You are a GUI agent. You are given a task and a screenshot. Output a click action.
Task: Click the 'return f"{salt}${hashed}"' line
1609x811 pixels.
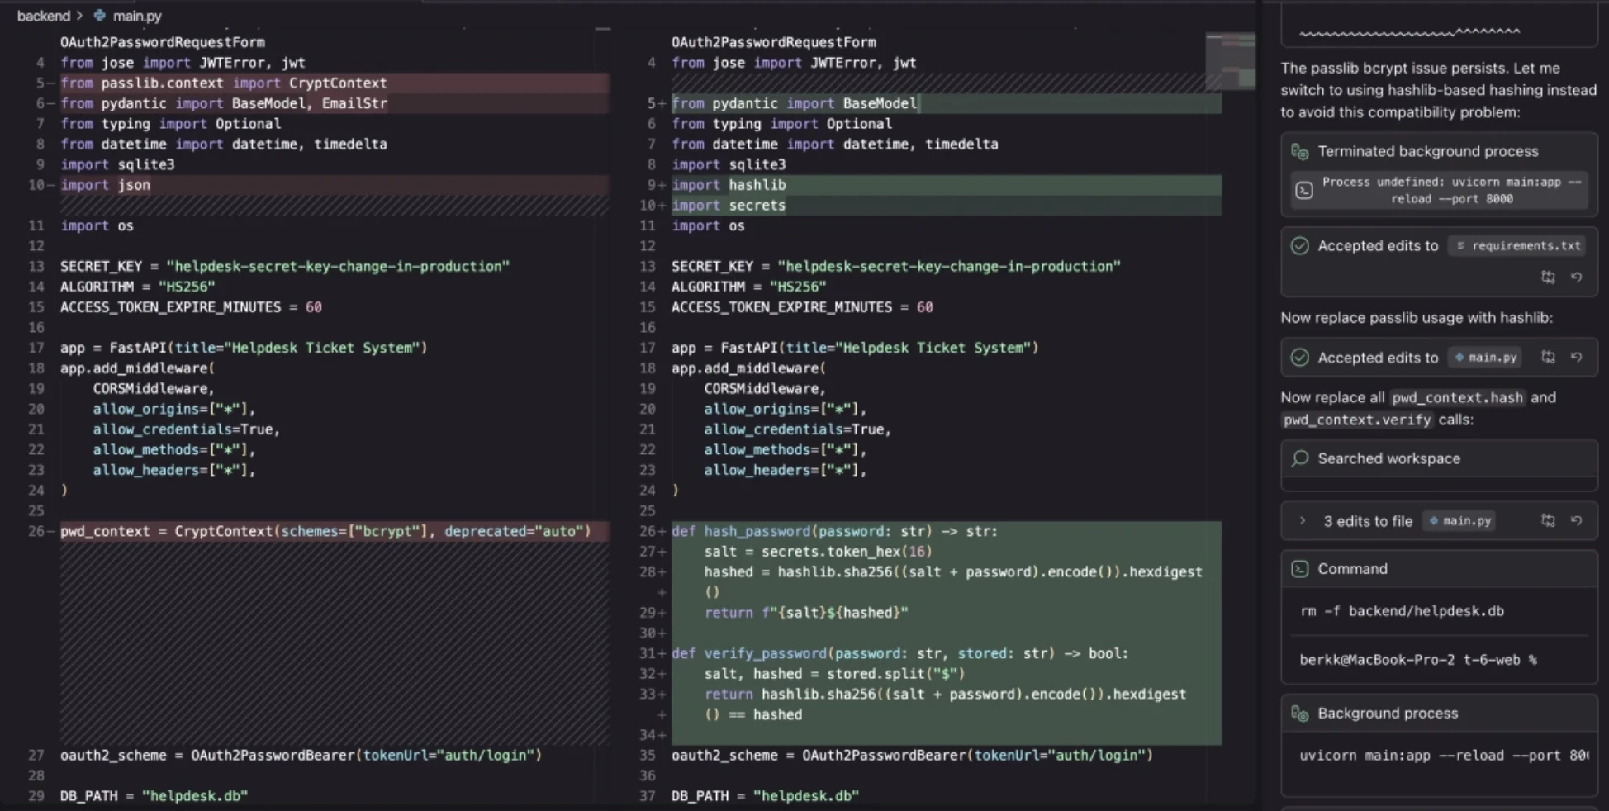tap(806, 613)
